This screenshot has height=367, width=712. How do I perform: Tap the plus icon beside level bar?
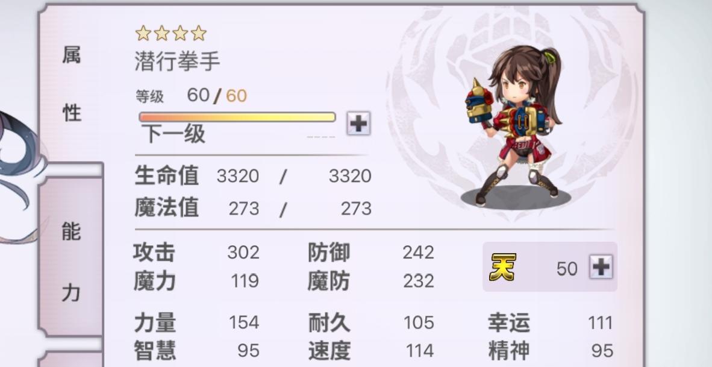pyautogui.click(x=359, y=123)
